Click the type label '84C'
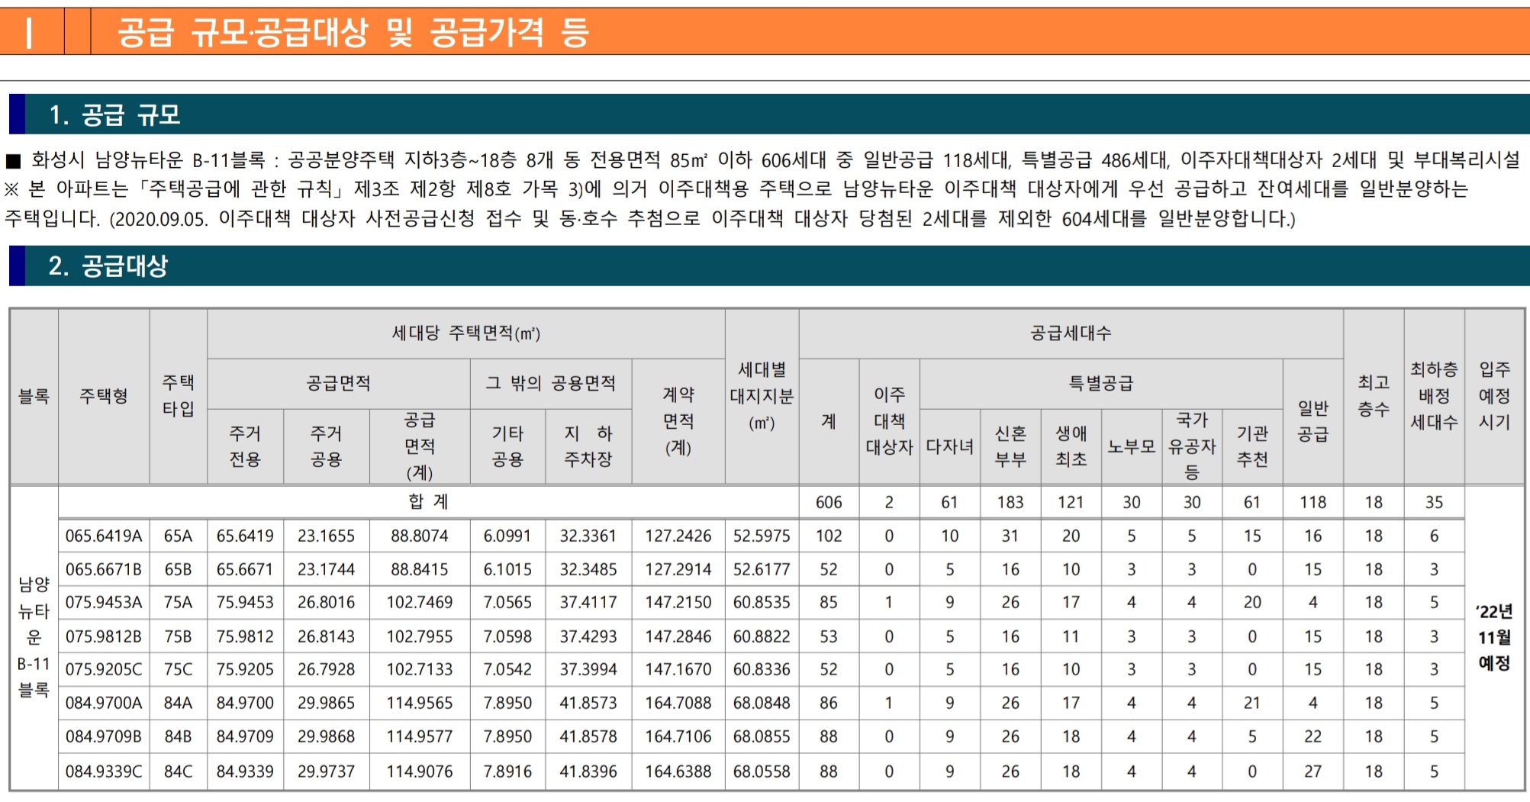 pyautogui.click(x=179, y=771)
